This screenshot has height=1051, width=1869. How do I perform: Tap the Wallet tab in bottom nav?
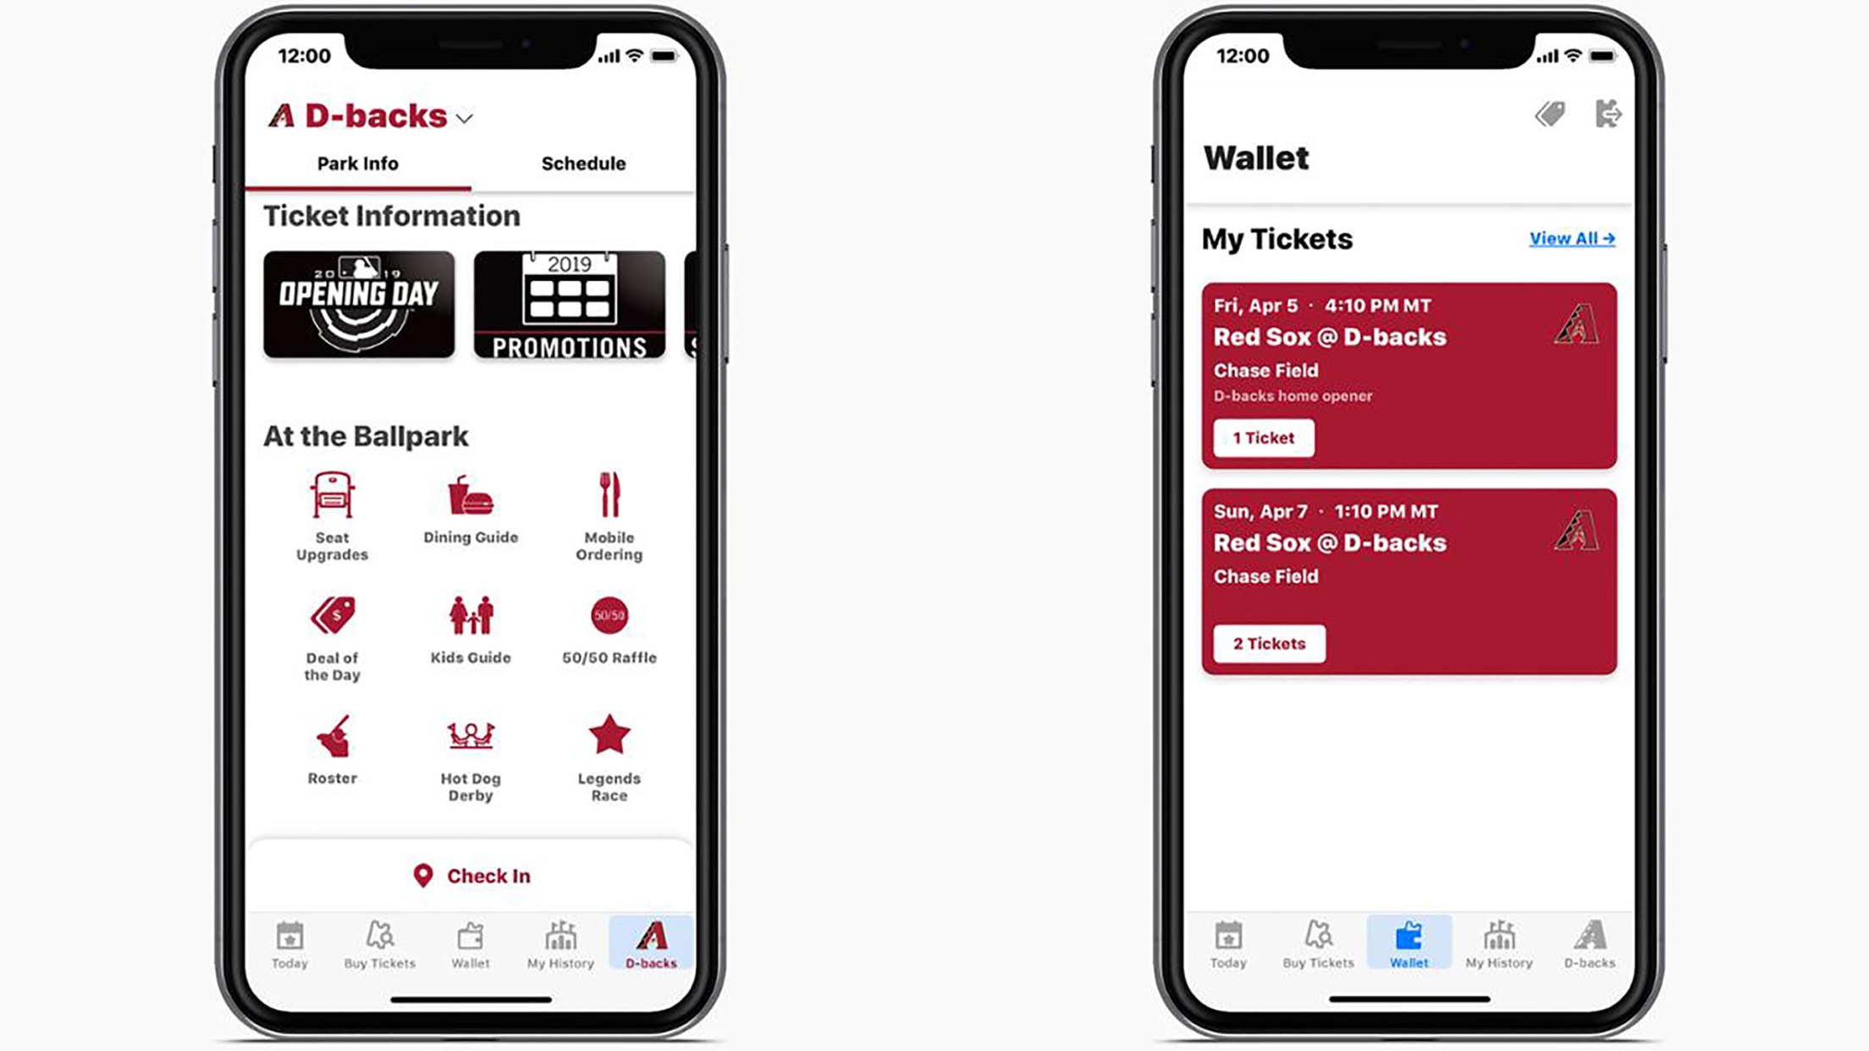[469, 947]
